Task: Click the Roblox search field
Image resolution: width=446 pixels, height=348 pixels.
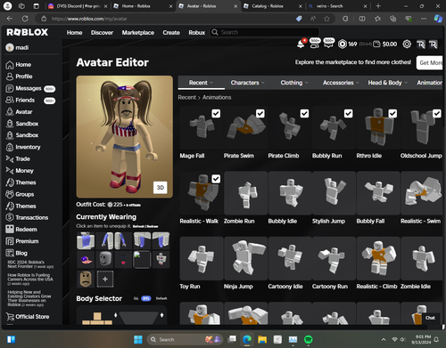Action: click(x=265, y=32)
